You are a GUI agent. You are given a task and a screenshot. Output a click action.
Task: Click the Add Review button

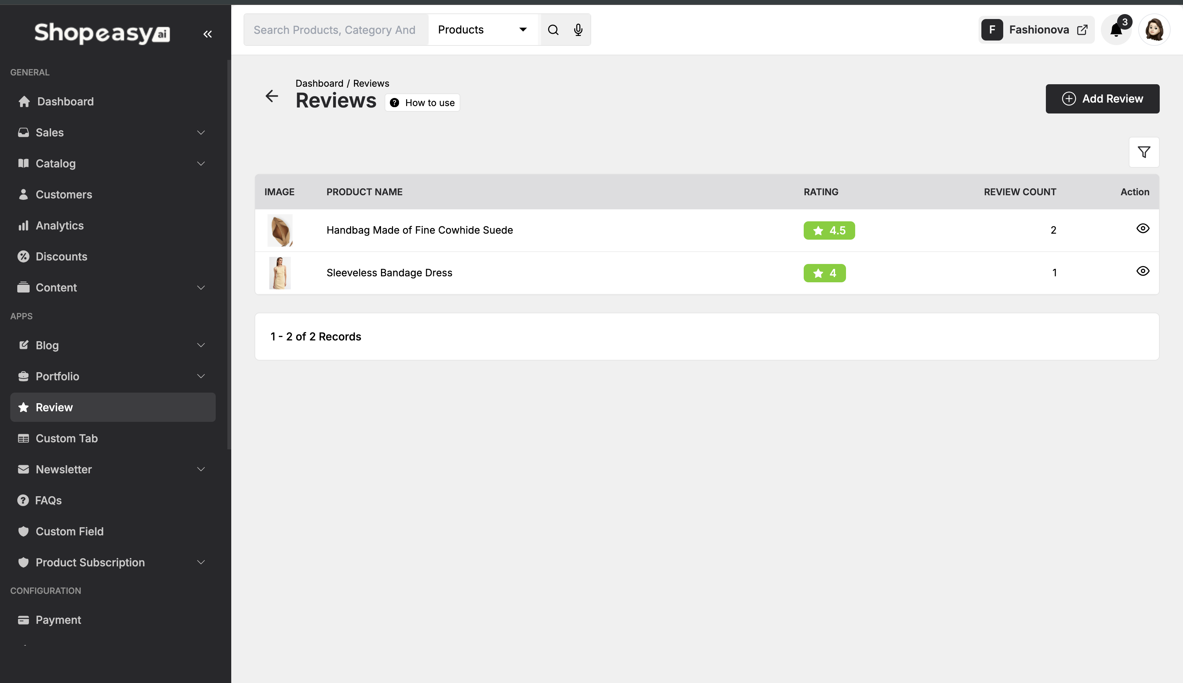pyautogui.click(x=1102, y=99)
